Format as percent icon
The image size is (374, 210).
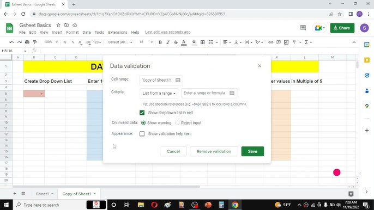(x=73, y=42)
